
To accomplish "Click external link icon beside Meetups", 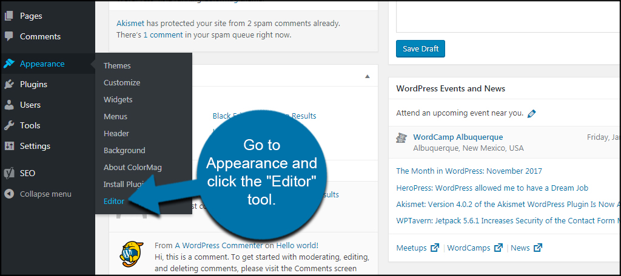I will [x=435, y=248].
